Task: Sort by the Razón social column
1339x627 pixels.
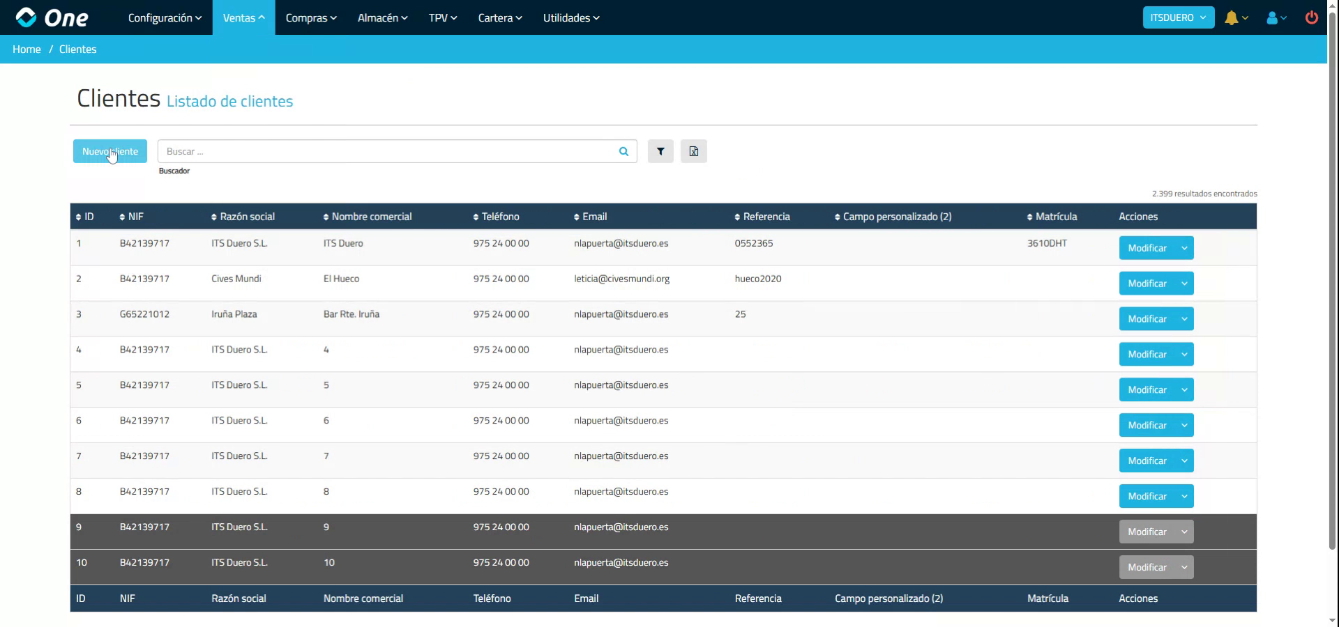Action: pos(213,217)
